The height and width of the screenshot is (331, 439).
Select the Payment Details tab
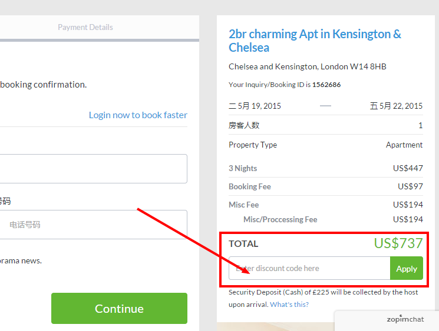tap(85, 28)
